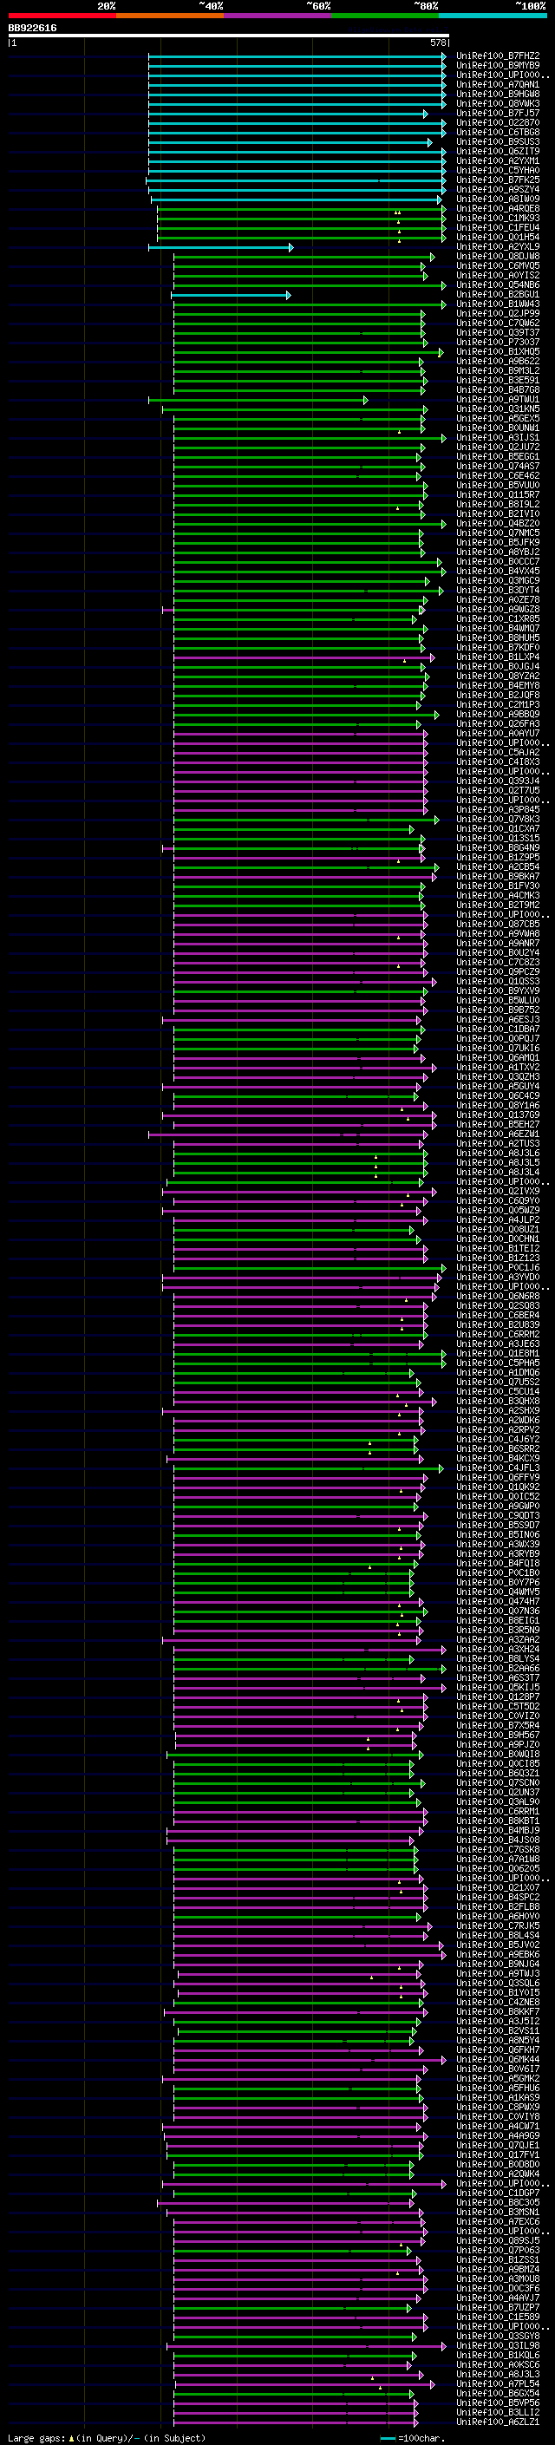Select the UniRef100_Q31KN5 label

498,409
